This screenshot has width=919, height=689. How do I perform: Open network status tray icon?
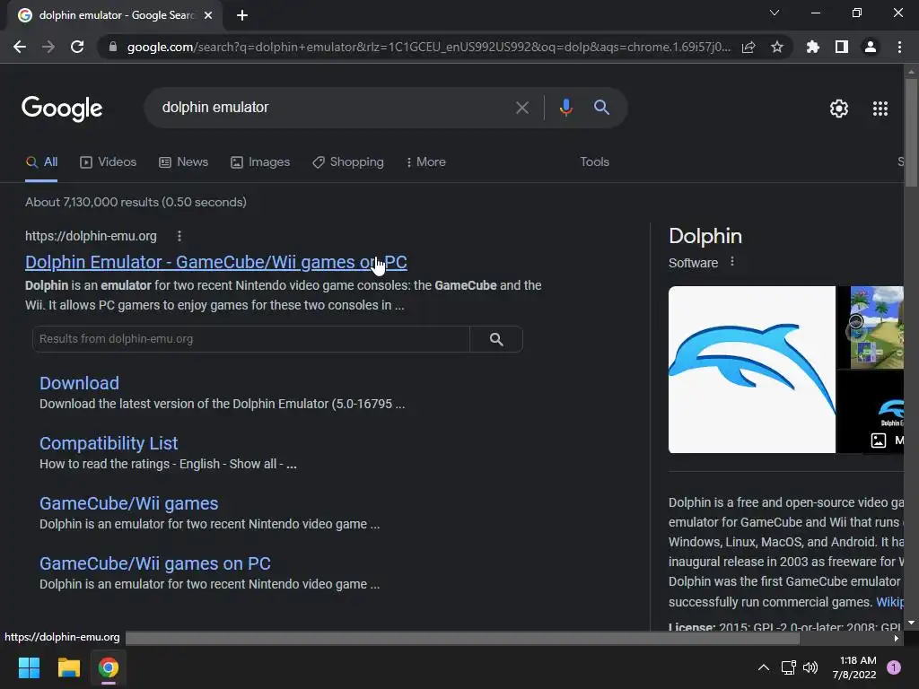coord(788,667)
